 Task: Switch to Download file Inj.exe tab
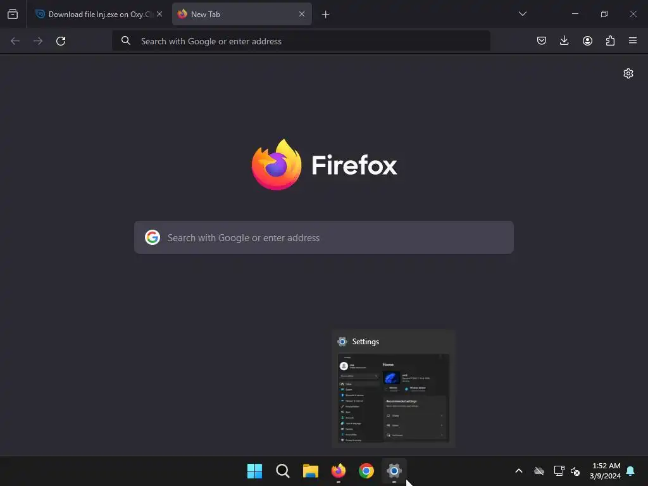click(99, 14)
